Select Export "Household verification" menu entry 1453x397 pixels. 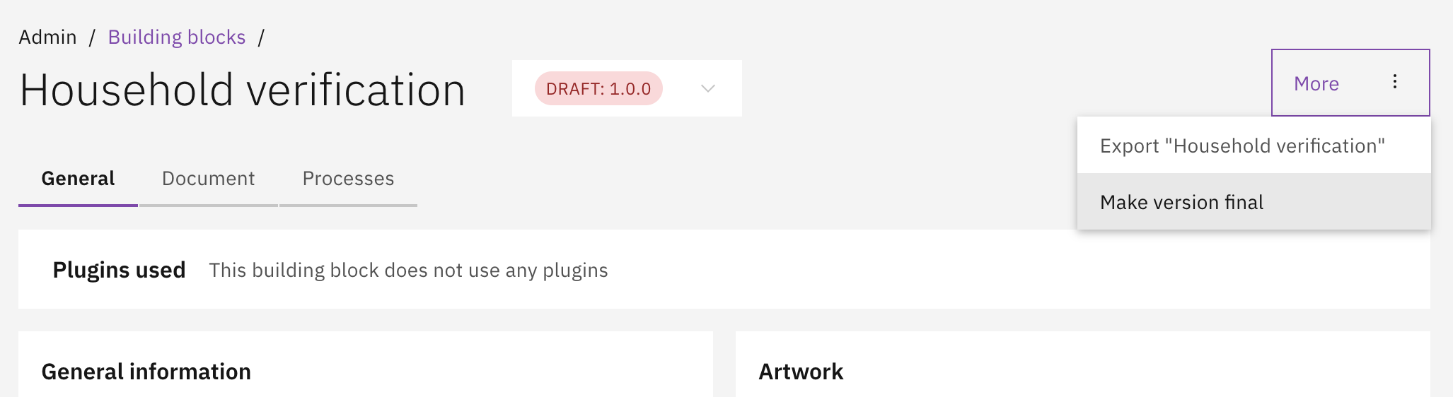click(1241, 146)
